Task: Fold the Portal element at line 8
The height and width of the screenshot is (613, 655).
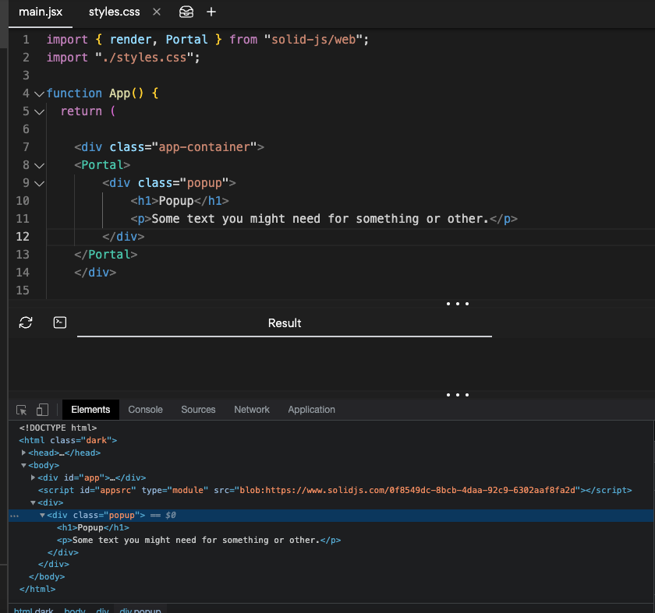Action: click(x=39, y=166)
